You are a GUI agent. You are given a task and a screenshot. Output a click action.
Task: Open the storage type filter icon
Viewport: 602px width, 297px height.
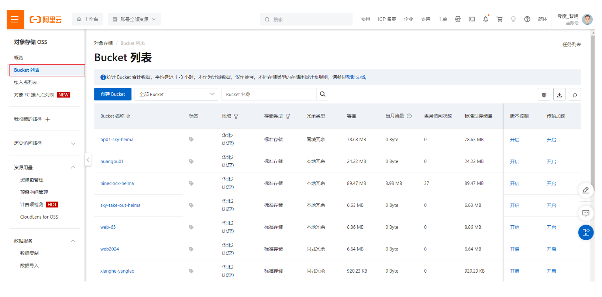click(288, 116)
